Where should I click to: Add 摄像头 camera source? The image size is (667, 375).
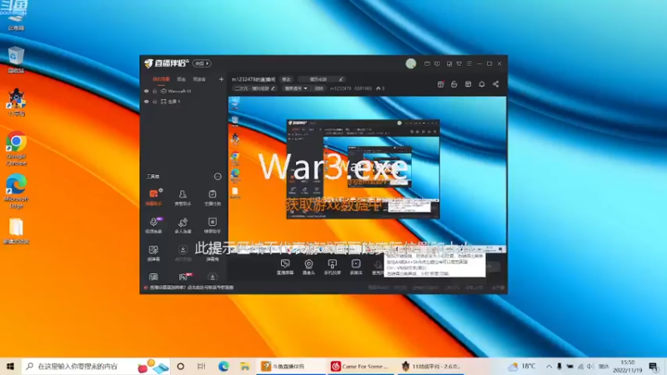click(x=308, y=267)
